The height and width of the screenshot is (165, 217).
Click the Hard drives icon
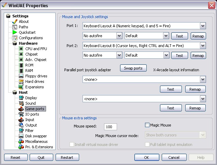(21, 81)
